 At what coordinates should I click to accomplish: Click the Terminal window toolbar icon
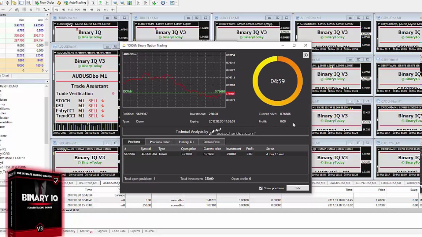pos(21,3)
